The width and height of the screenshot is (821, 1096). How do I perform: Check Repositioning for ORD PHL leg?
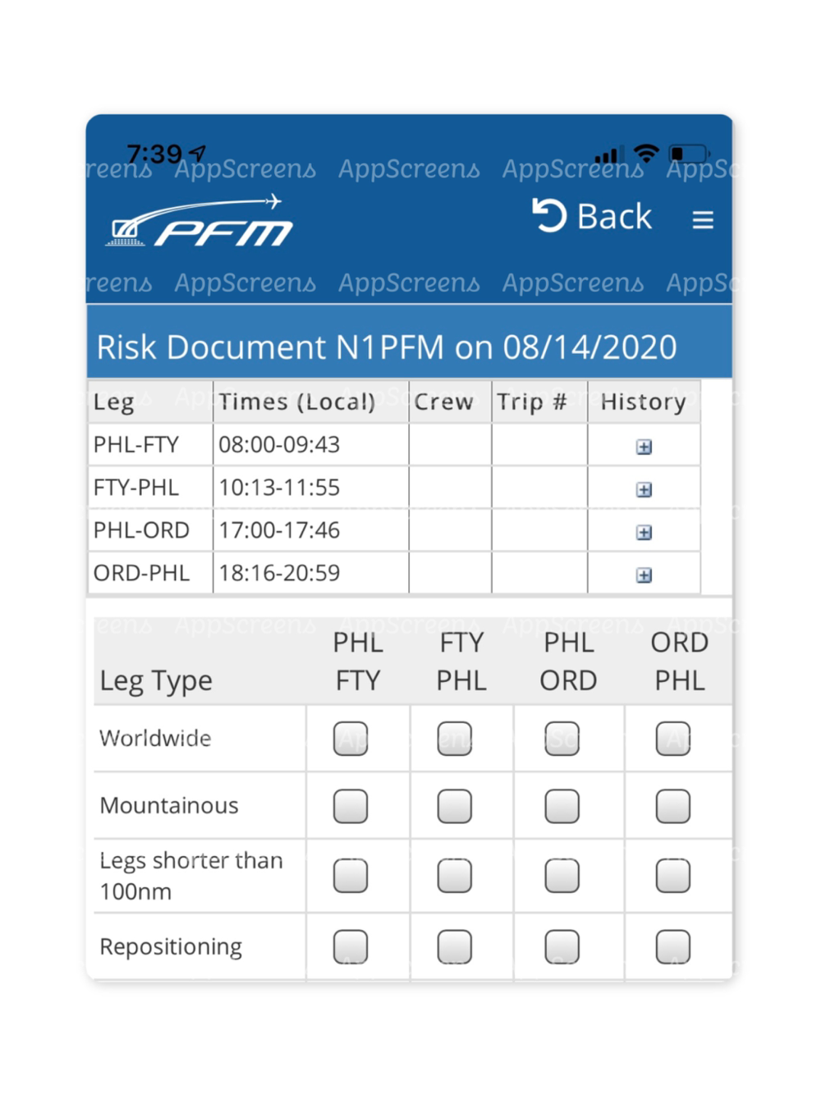click(673, 946)
